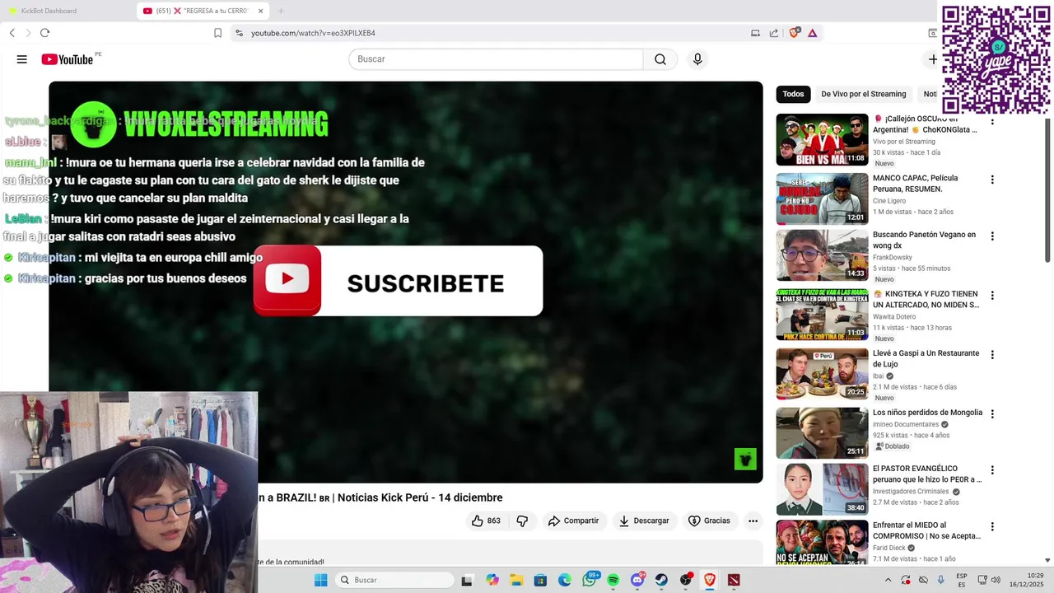Image resolution: width=1054 pixels, height=593 pixels.
Task: Open a new browser tab
Action: coord(281,11)
